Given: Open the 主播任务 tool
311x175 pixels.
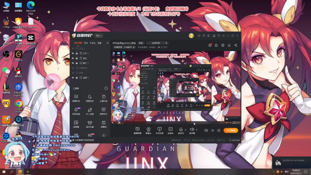Looking at the screenshot, I should pos(103,98).
